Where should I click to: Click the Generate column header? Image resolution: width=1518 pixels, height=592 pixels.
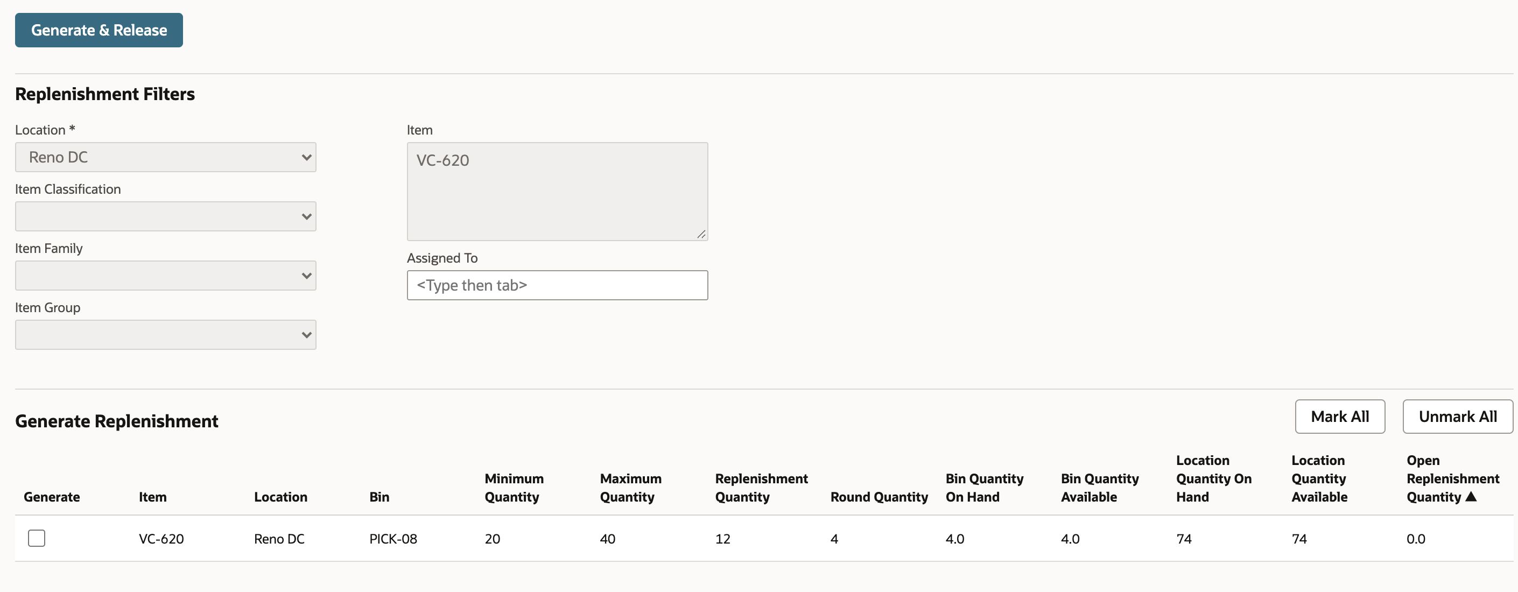pyautogui.click(x=52, y=497)
